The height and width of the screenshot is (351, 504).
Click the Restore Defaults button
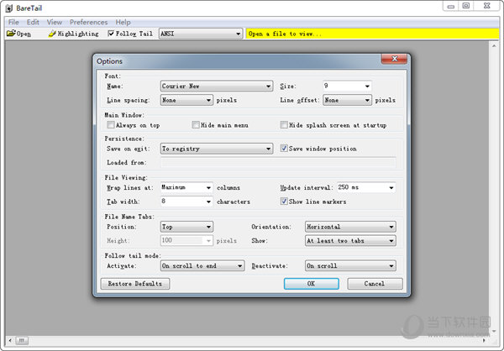click(135, 284)
